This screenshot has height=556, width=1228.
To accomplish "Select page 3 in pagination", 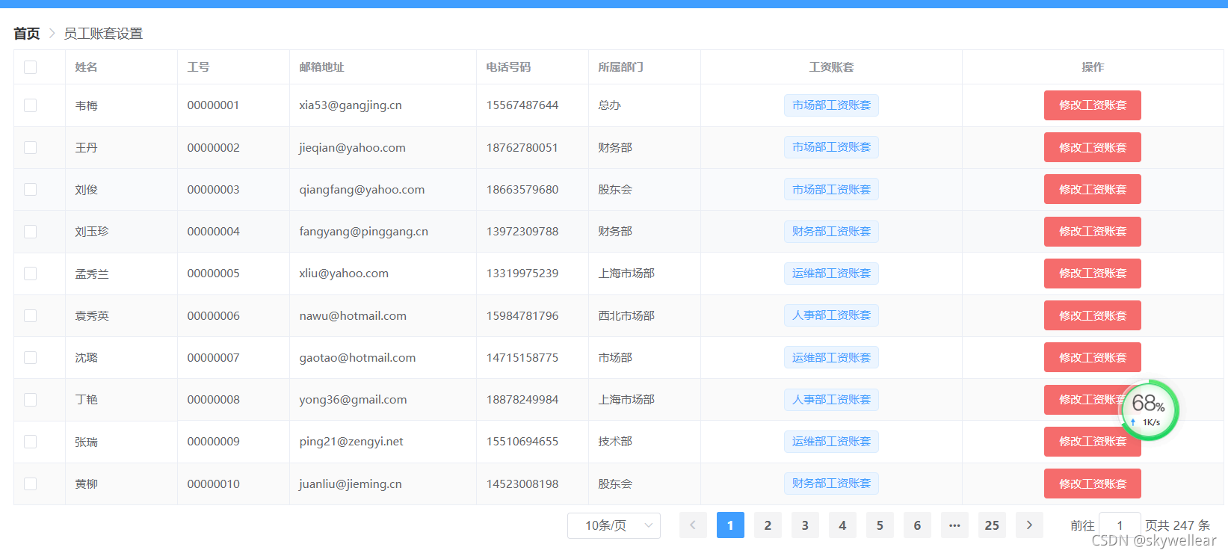I will [x=805, y=525].
